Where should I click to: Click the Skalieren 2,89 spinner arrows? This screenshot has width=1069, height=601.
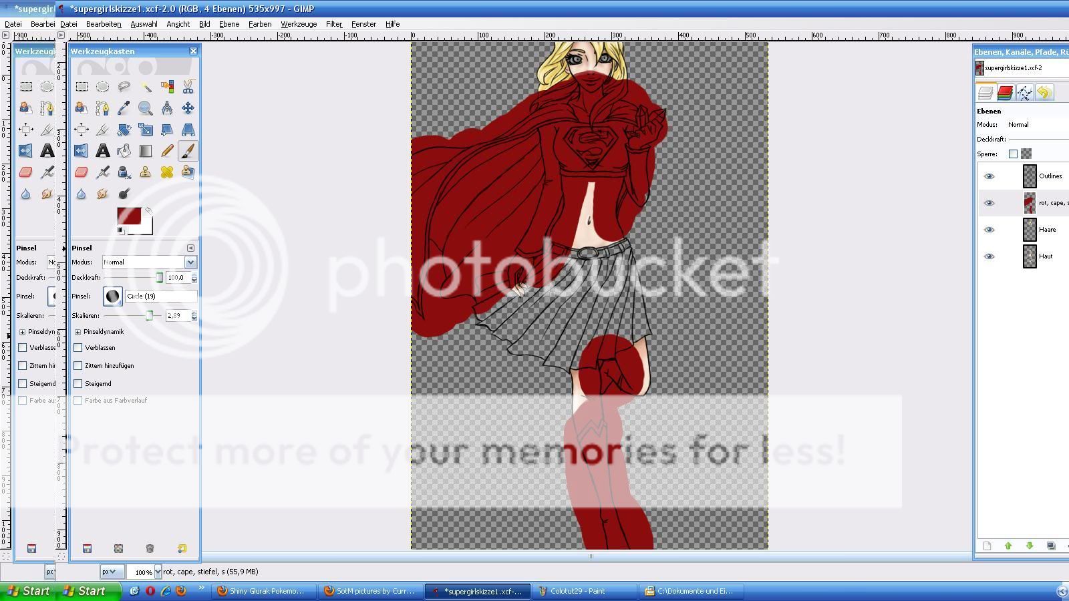pos(194,316)
